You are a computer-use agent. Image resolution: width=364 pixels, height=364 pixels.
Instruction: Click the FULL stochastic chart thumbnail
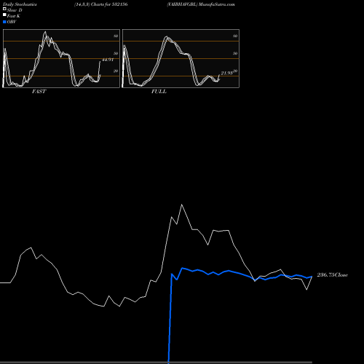(181, 58)
